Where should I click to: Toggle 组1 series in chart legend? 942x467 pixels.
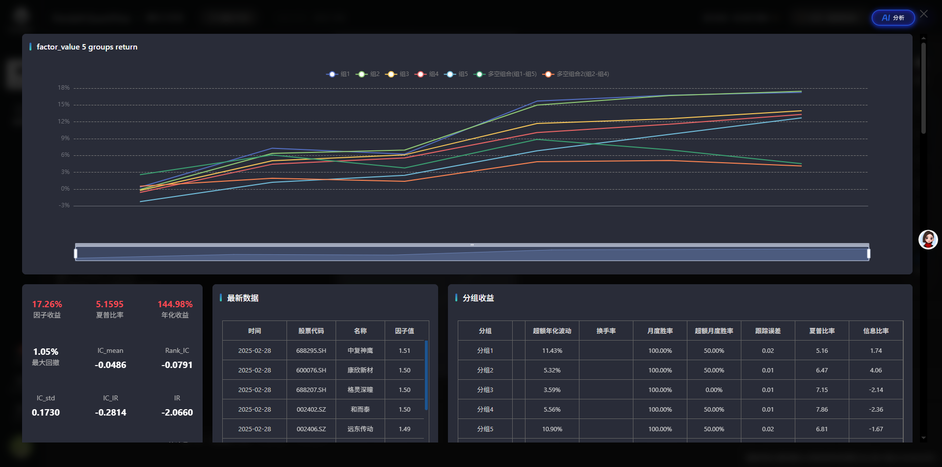(333, 74)
